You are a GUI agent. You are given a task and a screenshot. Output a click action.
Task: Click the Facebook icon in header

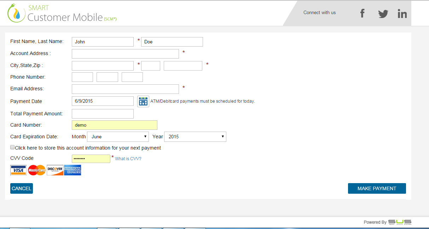pyautogui.click(x=362, y=13)
